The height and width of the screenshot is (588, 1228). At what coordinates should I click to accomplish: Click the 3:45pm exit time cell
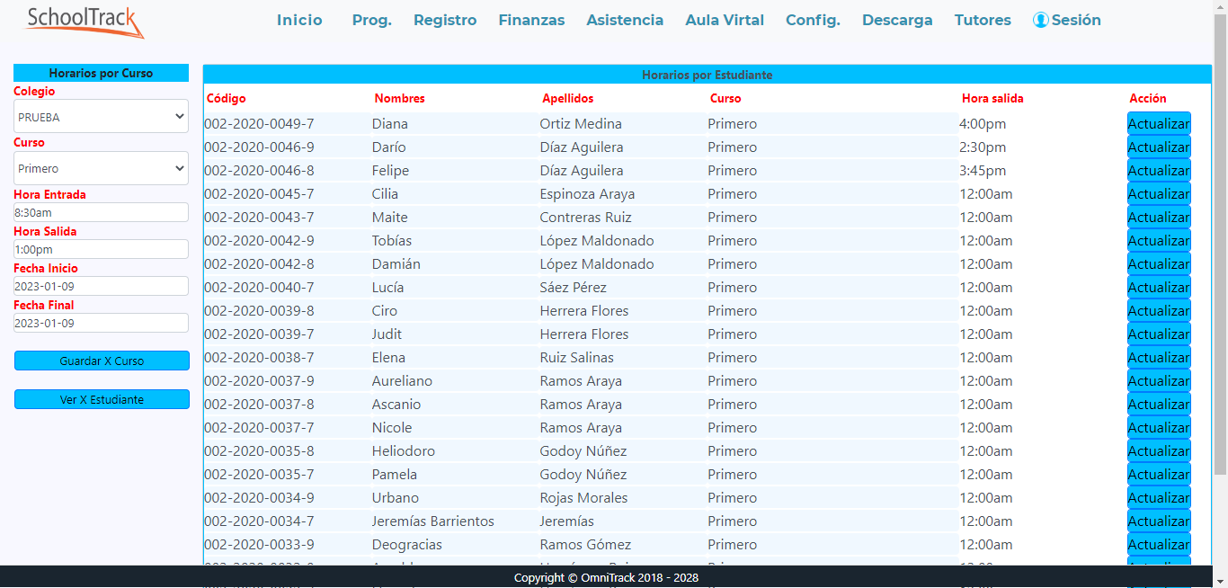(x=983, y=171)
